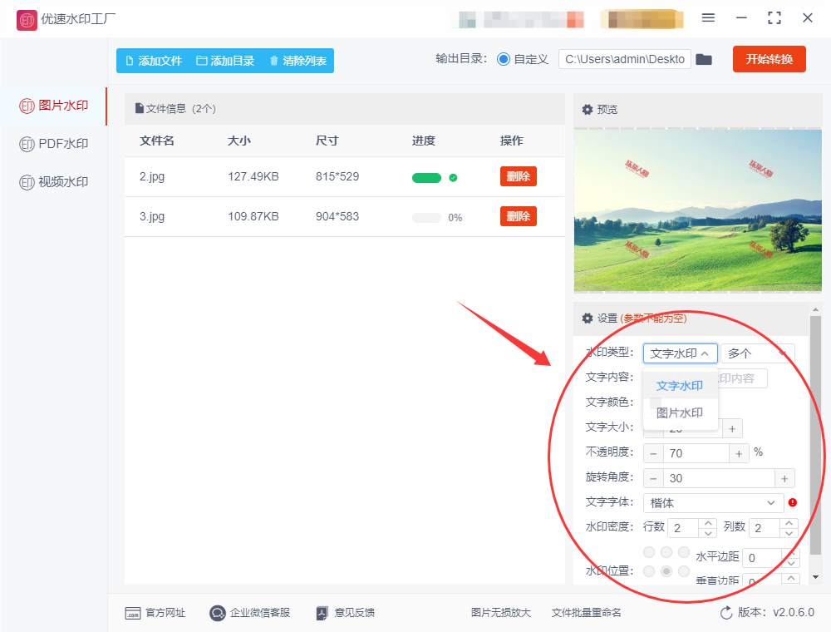831x632 pixels.
Task: Open 官方网址 link
Action: pyautogui.click(x=155, y=613)
